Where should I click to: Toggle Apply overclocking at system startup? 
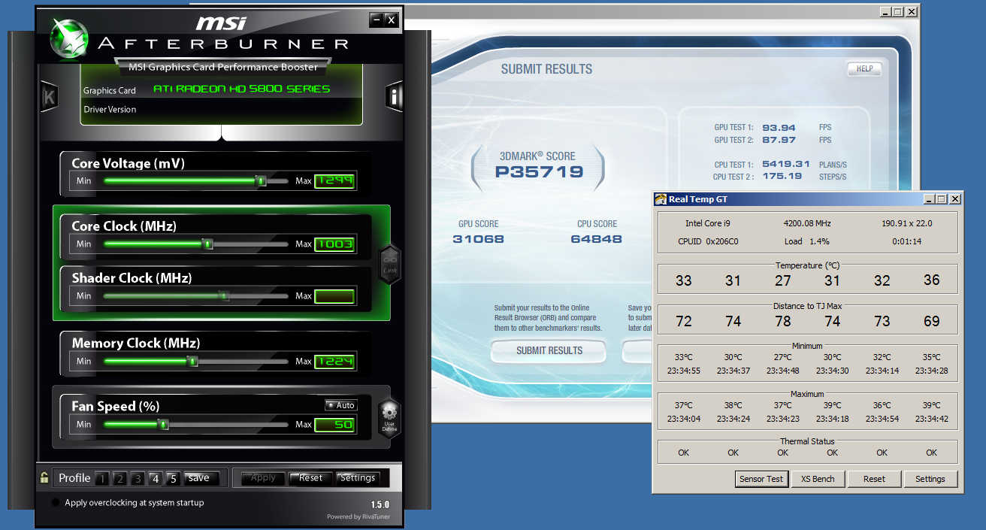tap(55, 502)
